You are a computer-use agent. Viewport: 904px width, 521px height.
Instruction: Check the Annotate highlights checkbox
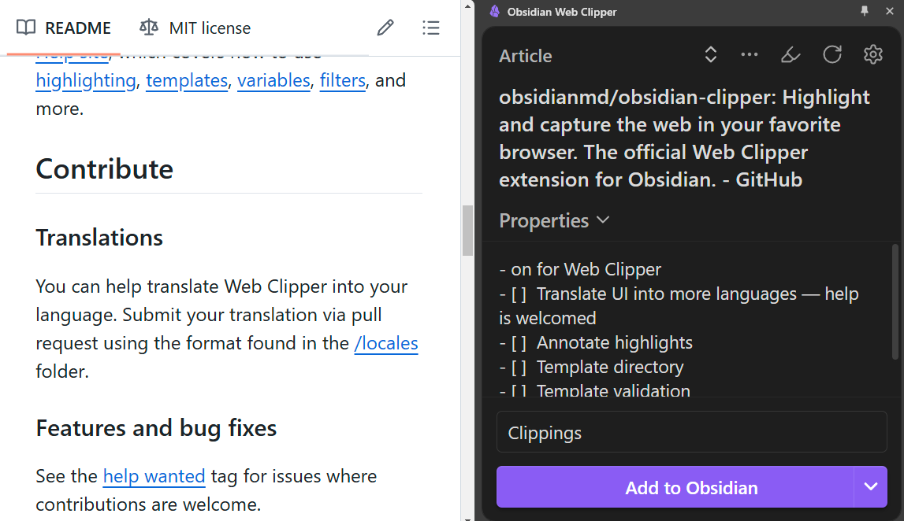tap(521, 342)
